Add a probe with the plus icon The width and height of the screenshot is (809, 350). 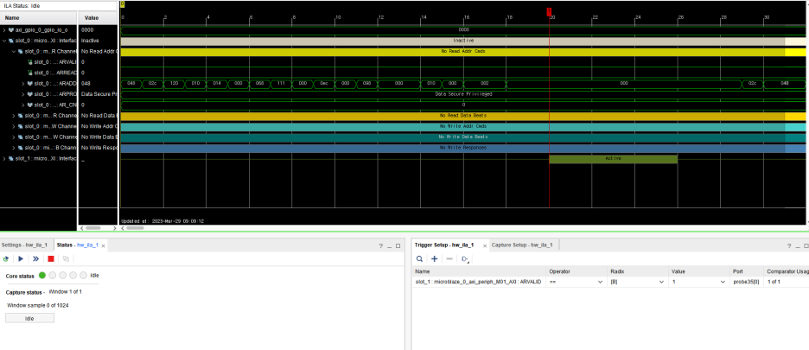click(435, 258)
